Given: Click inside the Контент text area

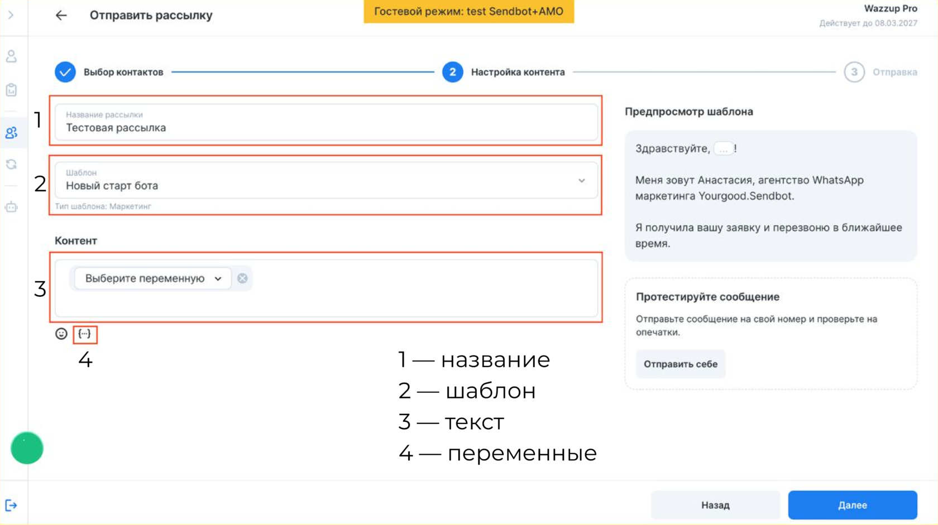Looking at the screenshot, I should coord(326,288).
